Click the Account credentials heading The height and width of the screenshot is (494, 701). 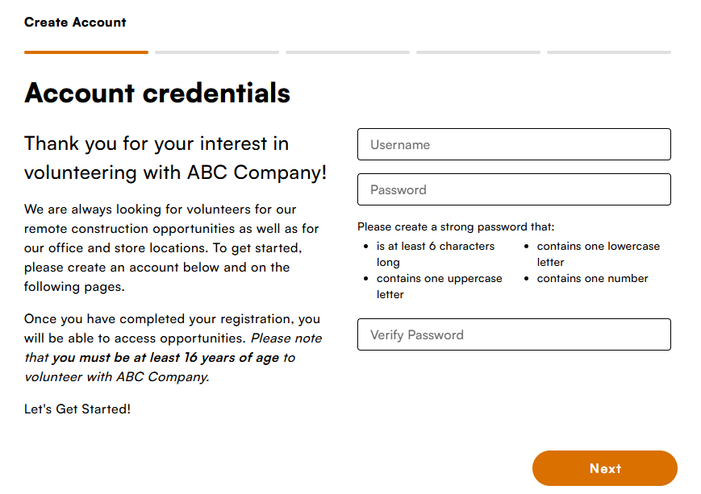(157, 93)
